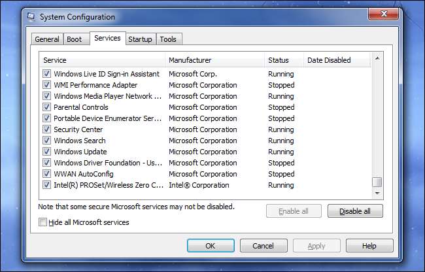
Task: Sort by the Service column header
Action: [x=101, y=60]
